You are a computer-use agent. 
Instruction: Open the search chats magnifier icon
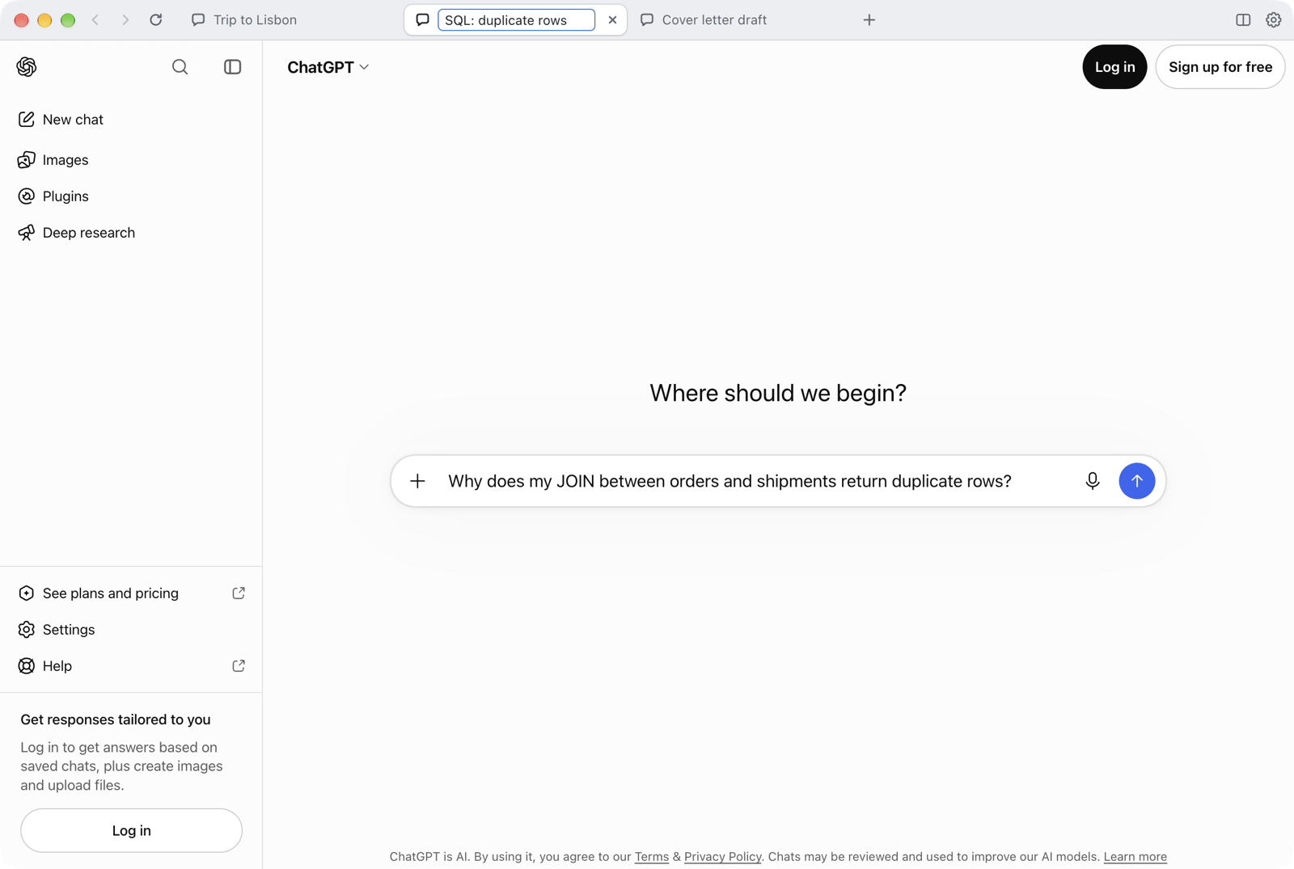tap(180, 67)
